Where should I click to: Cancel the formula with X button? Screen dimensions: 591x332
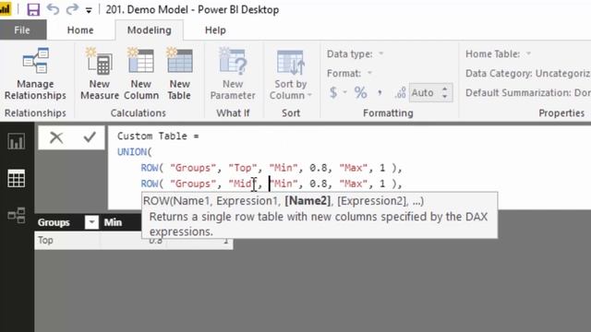tap(56, 137)
